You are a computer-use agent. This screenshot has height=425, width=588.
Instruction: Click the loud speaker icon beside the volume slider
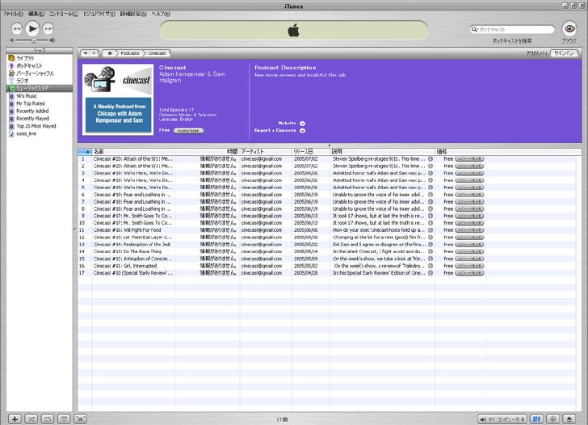52,40
